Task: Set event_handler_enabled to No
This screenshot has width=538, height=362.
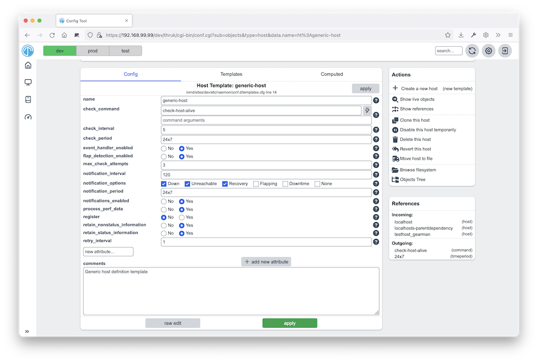Action: (164, 149)
